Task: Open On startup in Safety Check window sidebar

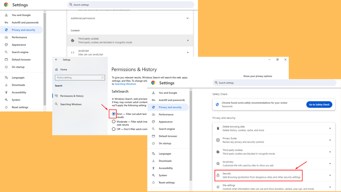Action: pyautogui.click(x=168, y=143)
